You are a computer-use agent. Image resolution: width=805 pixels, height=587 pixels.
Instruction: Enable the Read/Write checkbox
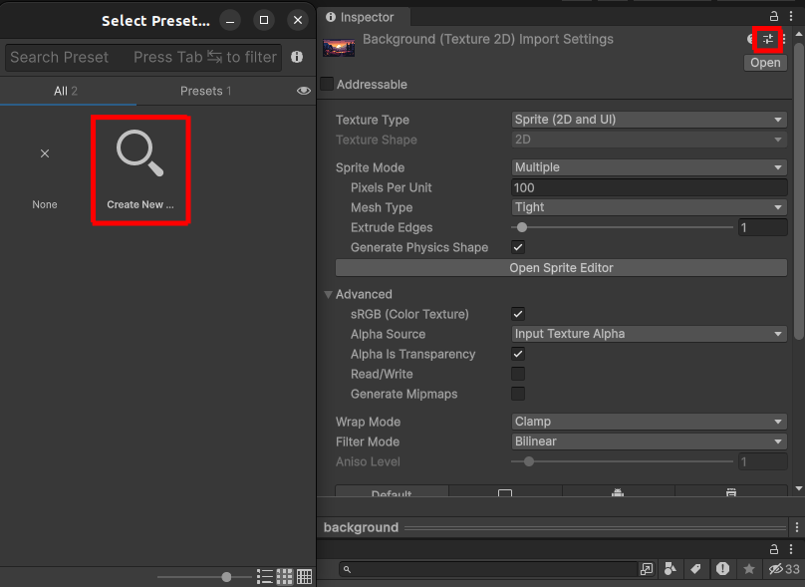(518, 374)
